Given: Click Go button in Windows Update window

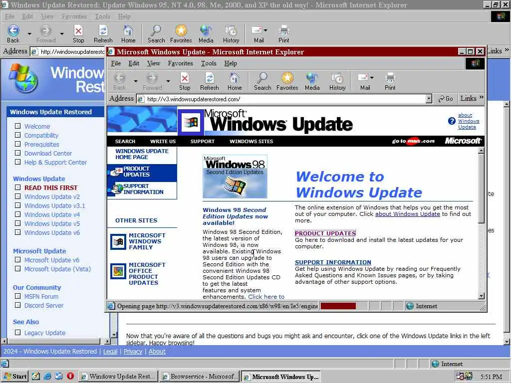Looking at the screenshot, I should click(446, 99).
